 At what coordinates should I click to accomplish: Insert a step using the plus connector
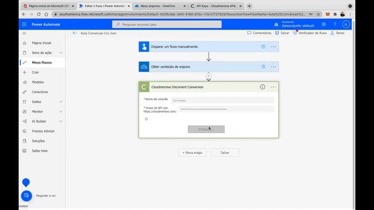tap(209, 76)
